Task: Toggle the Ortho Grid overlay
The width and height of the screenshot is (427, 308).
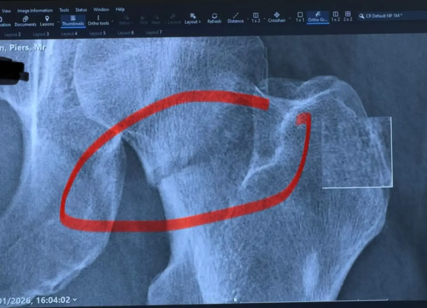Action: [x=318, y=17]
